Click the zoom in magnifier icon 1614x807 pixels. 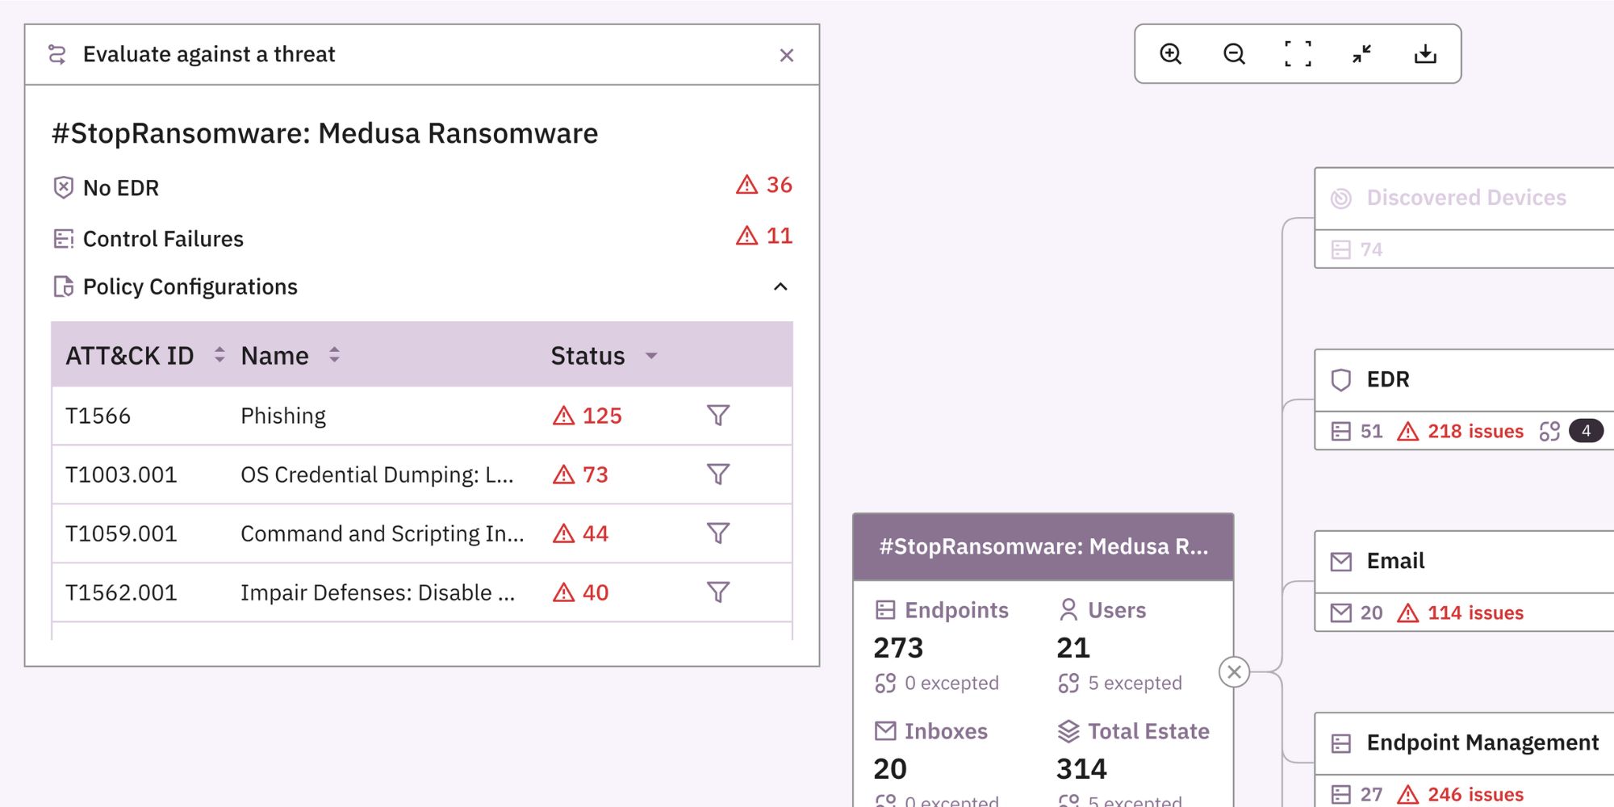(x=1170, y=54)
